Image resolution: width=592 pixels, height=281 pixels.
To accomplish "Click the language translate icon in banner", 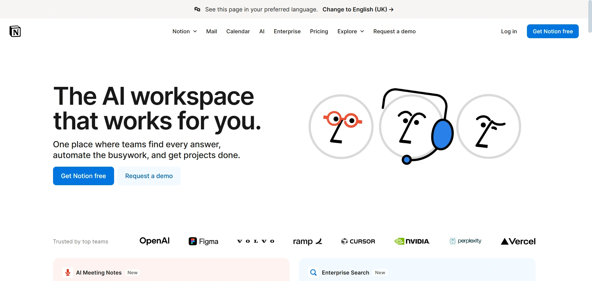I will tap(197, 9).
